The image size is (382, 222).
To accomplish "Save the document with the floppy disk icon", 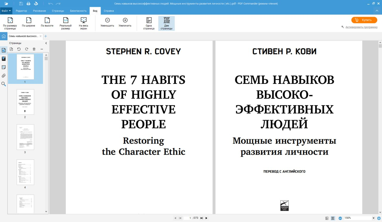I will pos(21,4).
